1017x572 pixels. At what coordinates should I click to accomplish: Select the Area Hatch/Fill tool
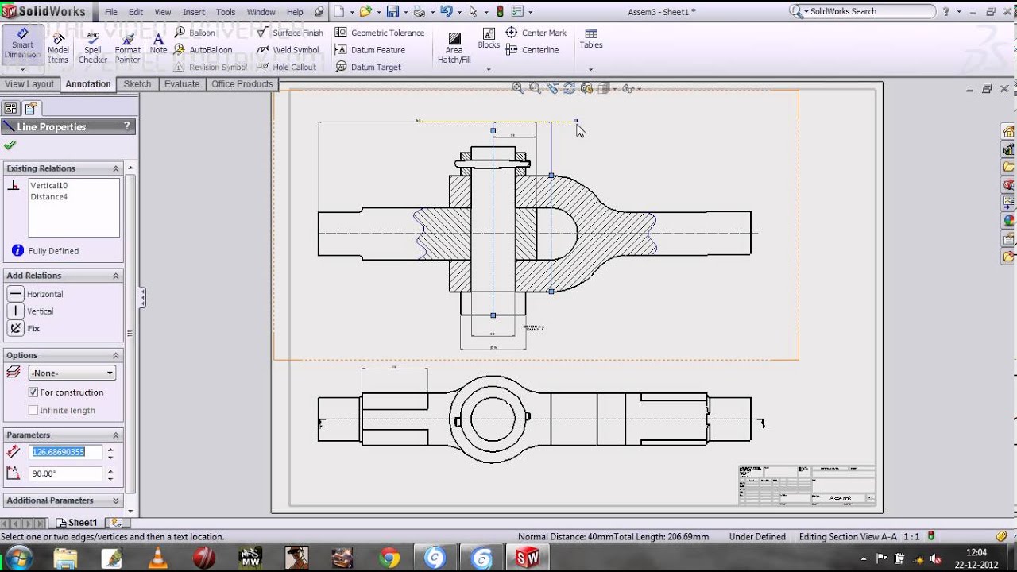point(454,45)
